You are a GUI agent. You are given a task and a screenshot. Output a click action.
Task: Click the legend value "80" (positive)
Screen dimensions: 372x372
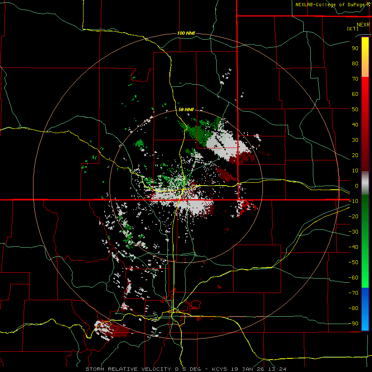[x=355, y=64]
